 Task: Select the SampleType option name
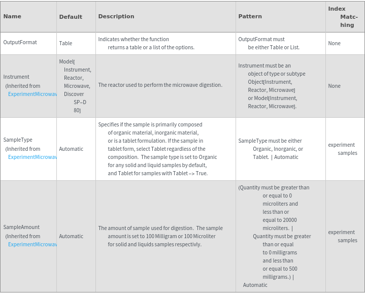click(18, 140)
